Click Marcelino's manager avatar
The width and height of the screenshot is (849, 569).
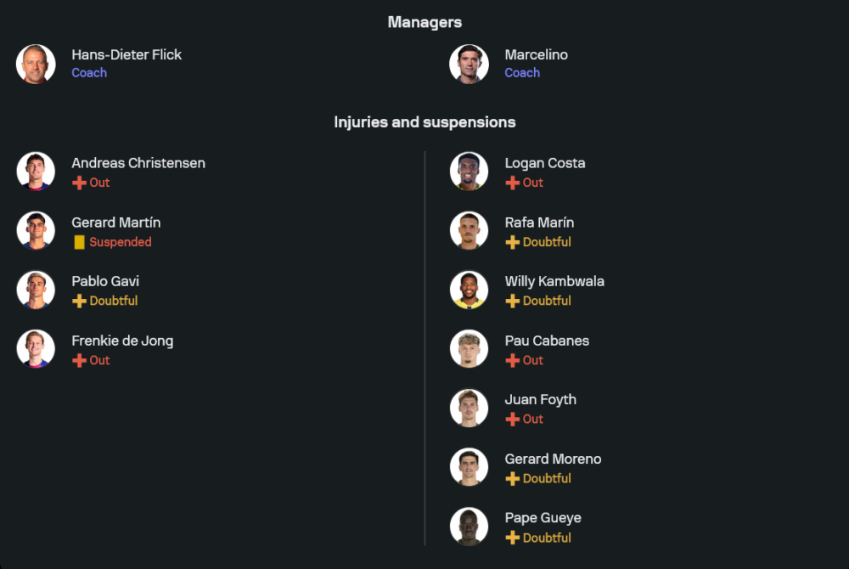[x=469, y=64]
